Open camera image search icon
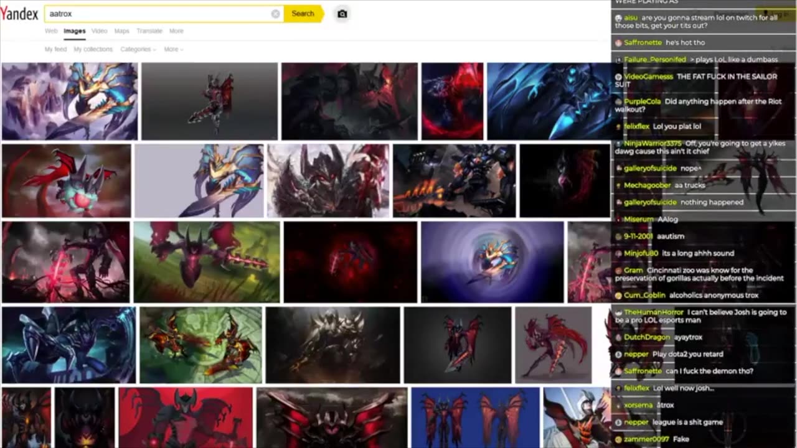Image resolution: width=797 pixels, height=448 pixels. pos(342,14)
